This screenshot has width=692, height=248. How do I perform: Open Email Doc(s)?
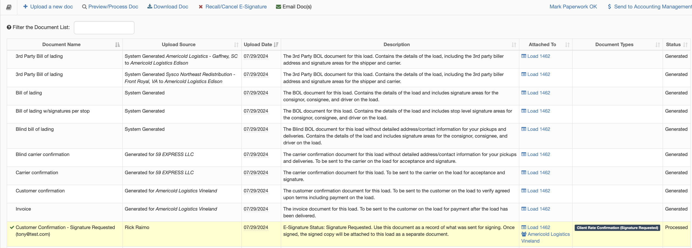[294, 7]
